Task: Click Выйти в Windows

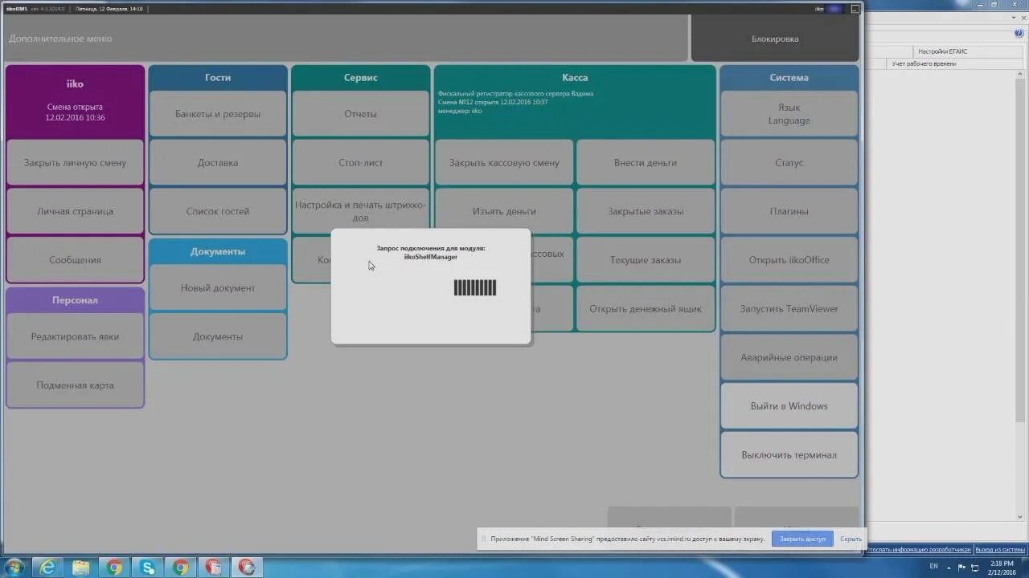Action: click(x=789, y=406)
